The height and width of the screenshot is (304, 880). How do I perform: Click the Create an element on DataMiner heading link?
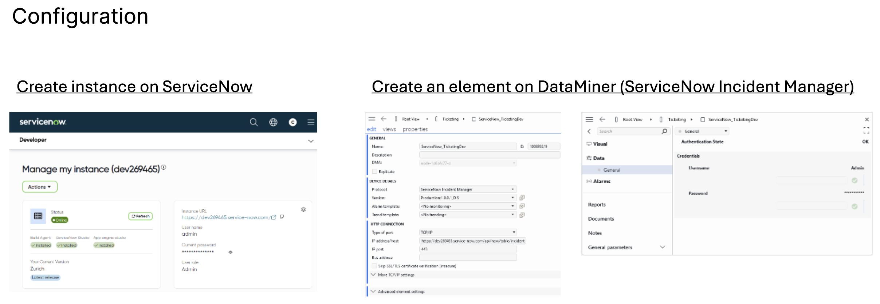coord(613,87)
